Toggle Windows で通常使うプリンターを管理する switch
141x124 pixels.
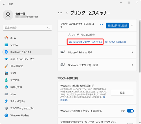130,111
